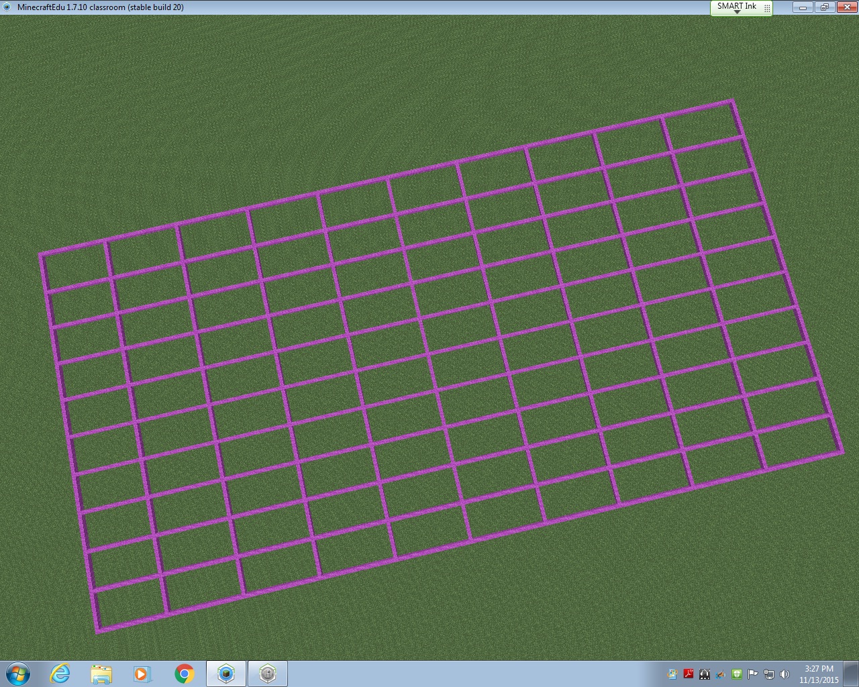The image size is (859, 687).
Task: Open Action Center flag icon
Action: (x=752, y=674)
